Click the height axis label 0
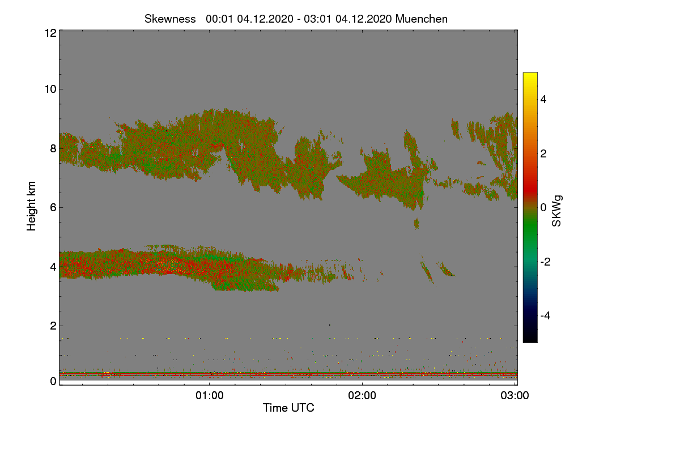The image size is (680, 453). pyautogui.click(x=53, y=381)
